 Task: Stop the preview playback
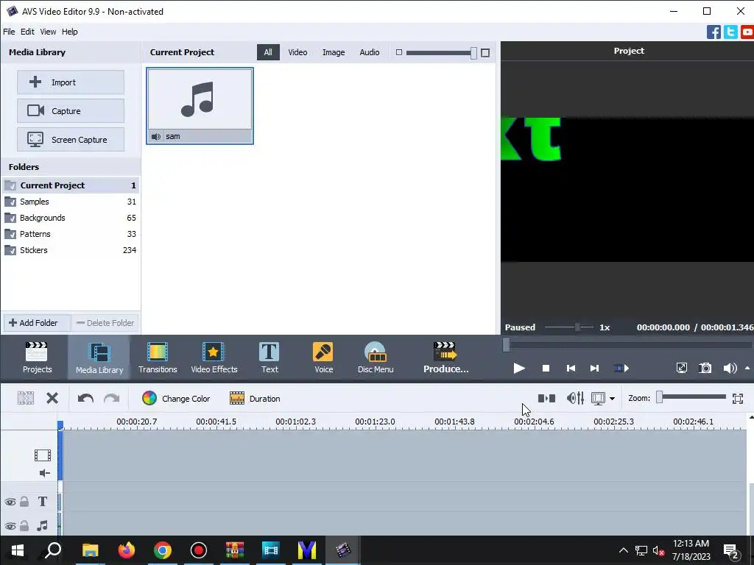point(546,369)
